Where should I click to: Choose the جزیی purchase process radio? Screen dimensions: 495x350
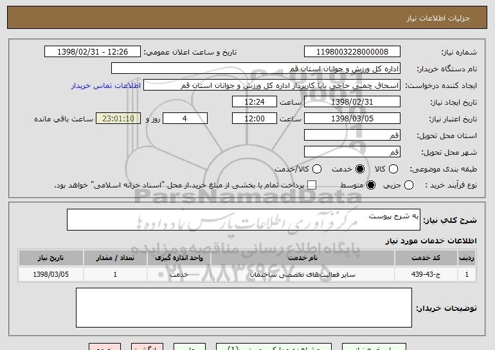click(408, 185)
